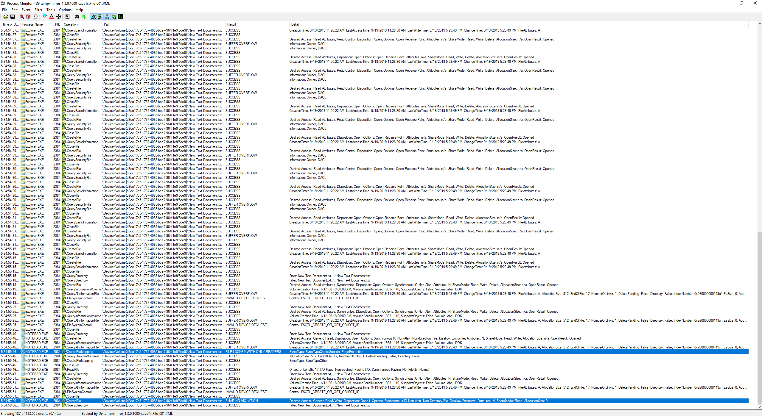Toggle Show Network Activity
The height and width of the screenshot is (416, 762).
[107, 17]
